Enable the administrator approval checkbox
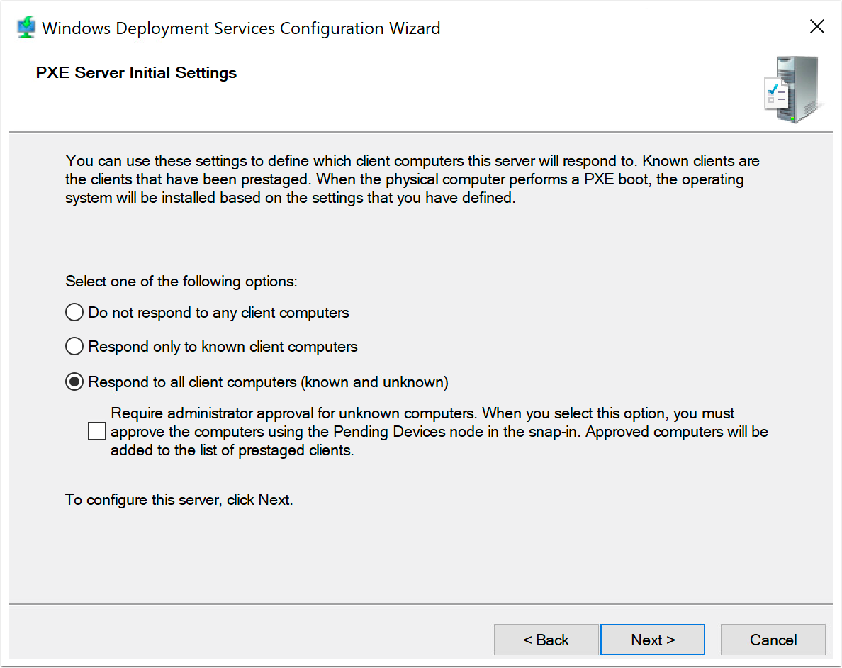This screenshot has height=668, width=842. click(97, 431)
